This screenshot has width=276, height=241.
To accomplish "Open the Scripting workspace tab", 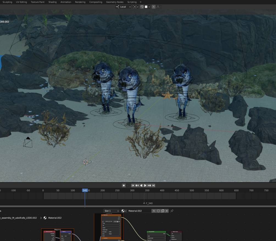I will pyautogui.click(x=132, y=2).
